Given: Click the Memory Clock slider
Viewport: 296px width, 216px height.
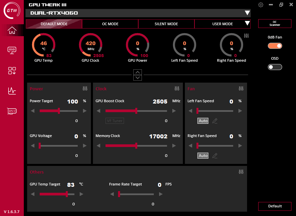Looking at the screenshot, I should click(136, 146).
